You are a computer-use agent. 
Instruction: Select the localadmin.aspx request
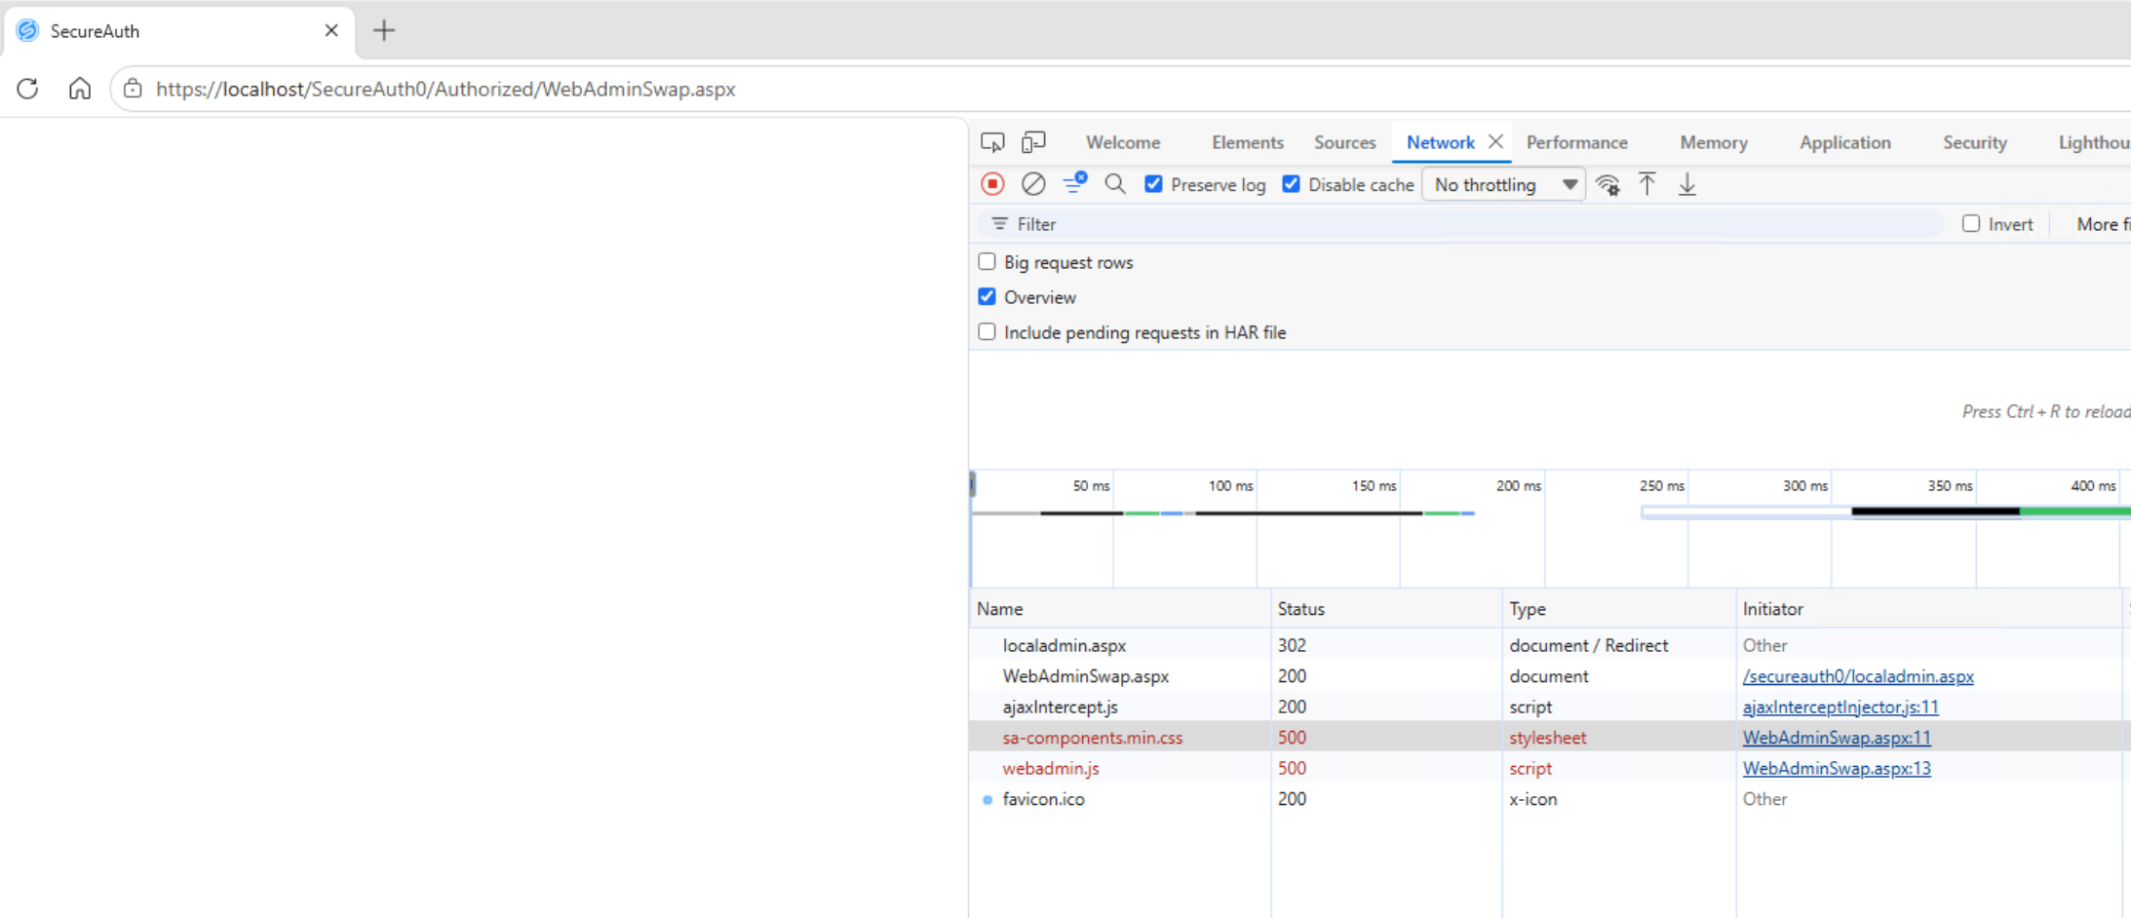(1064, 645)
